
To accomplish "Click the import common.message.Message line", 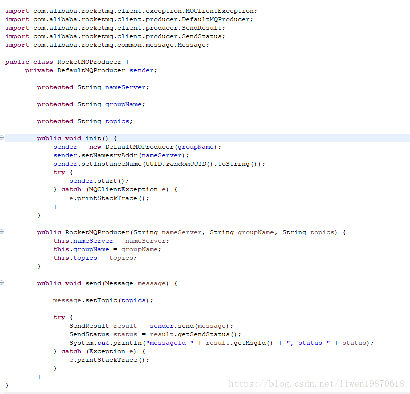I will click(107, 45).
